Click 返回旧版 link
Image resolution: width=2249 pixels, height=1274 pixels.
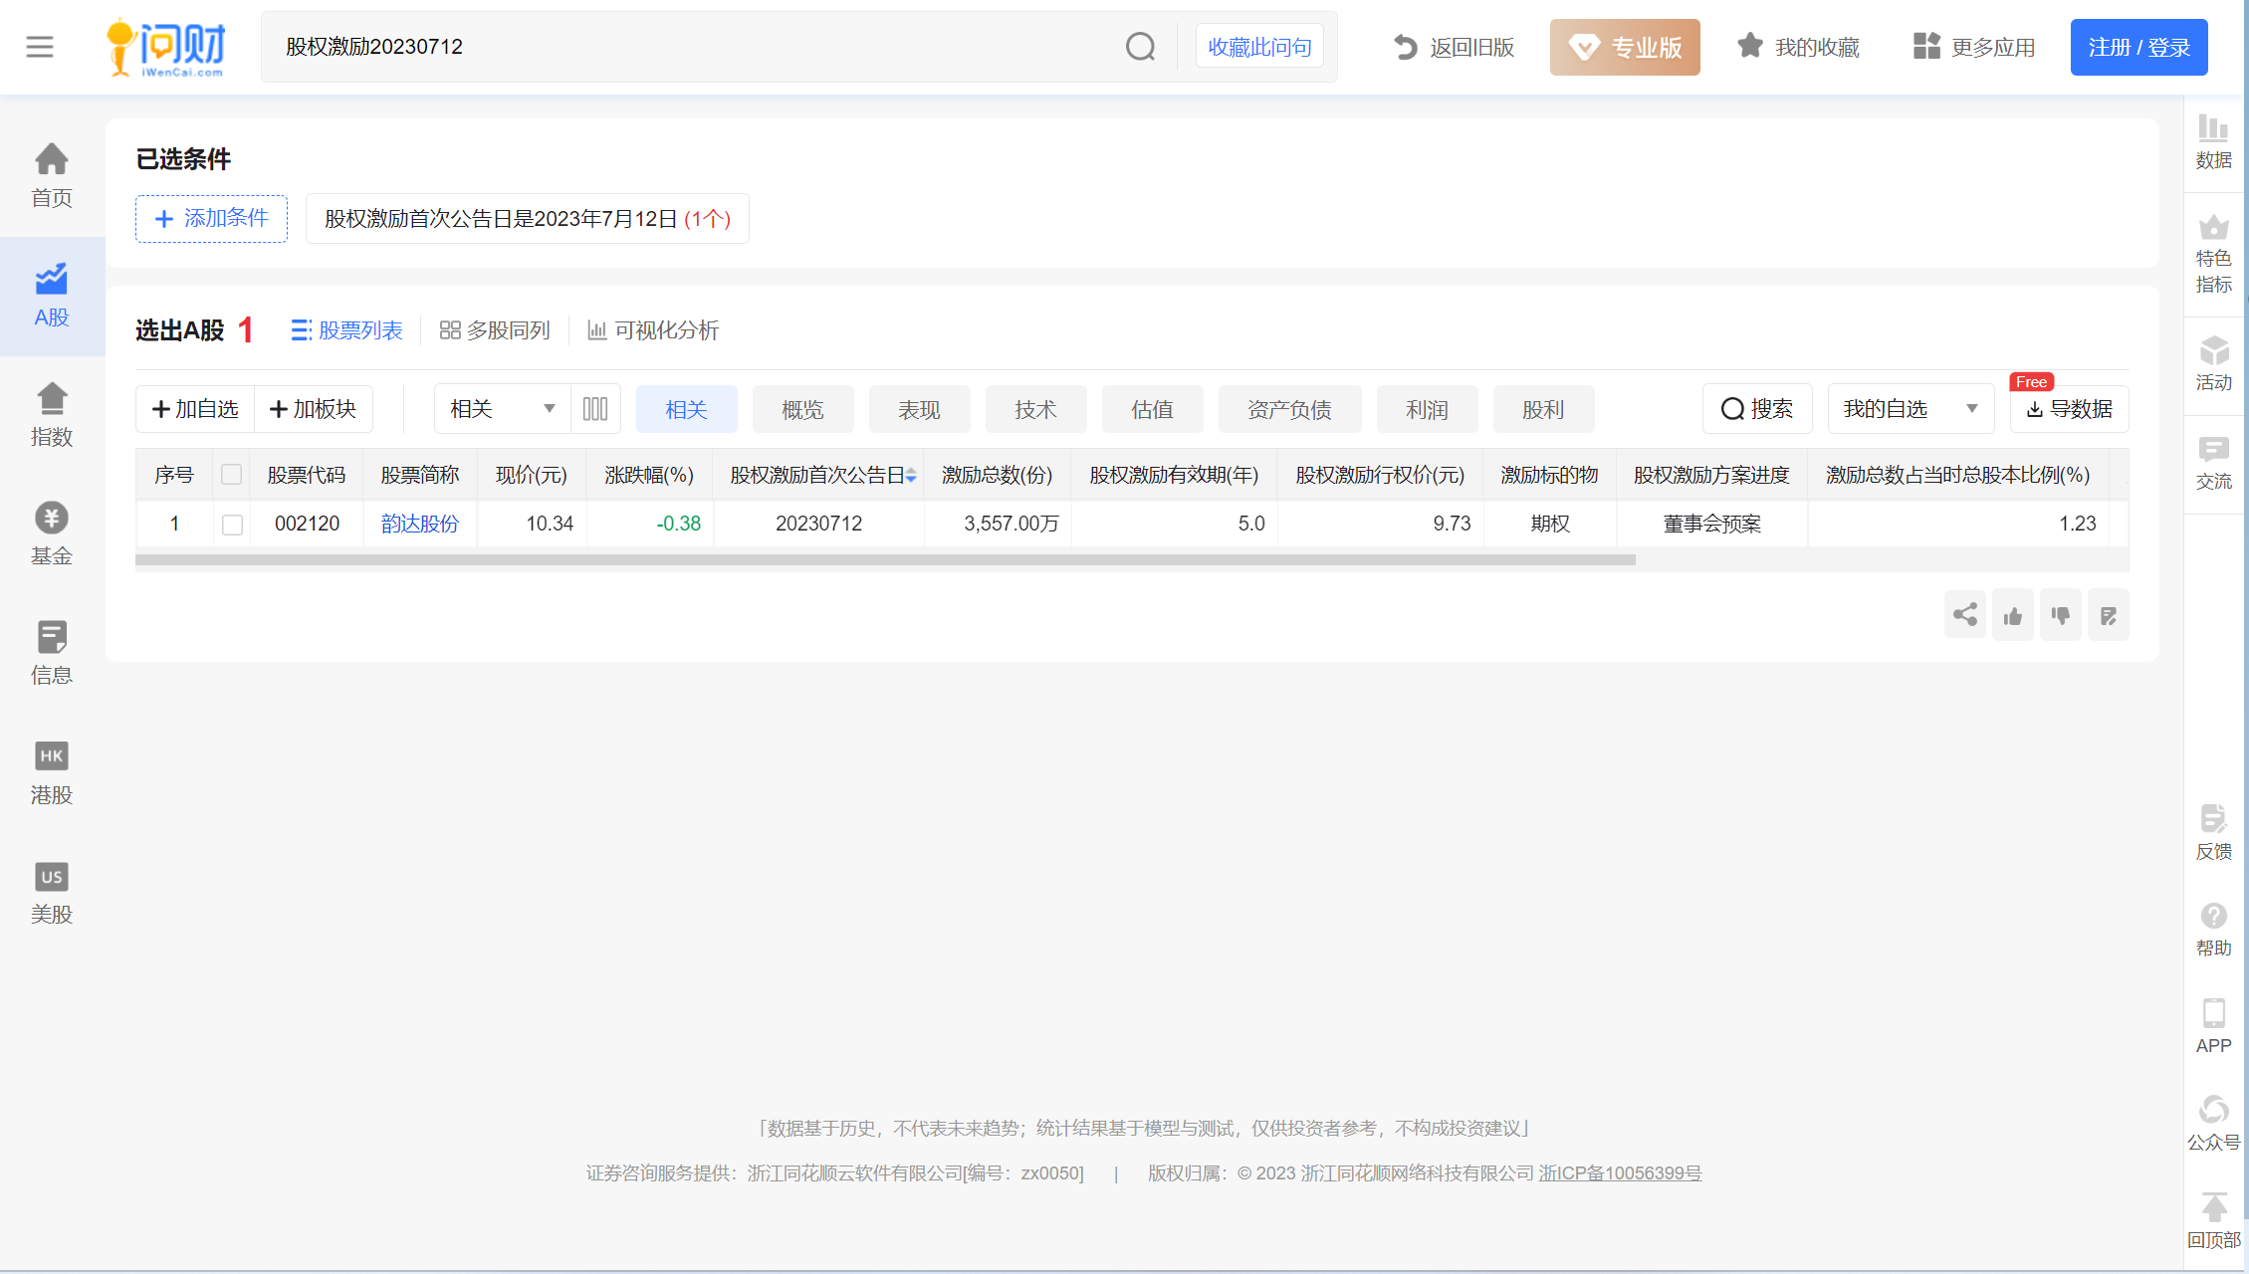pyautogui.click(x=1454, y=47)
